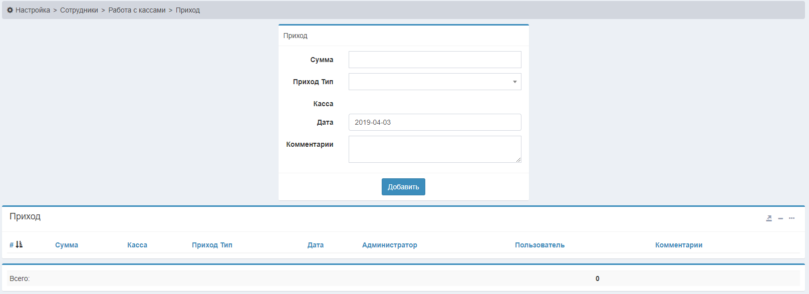809x294 pixels.
Task: Click the sort descending icon beside #
Action: [x=19, y=244]
